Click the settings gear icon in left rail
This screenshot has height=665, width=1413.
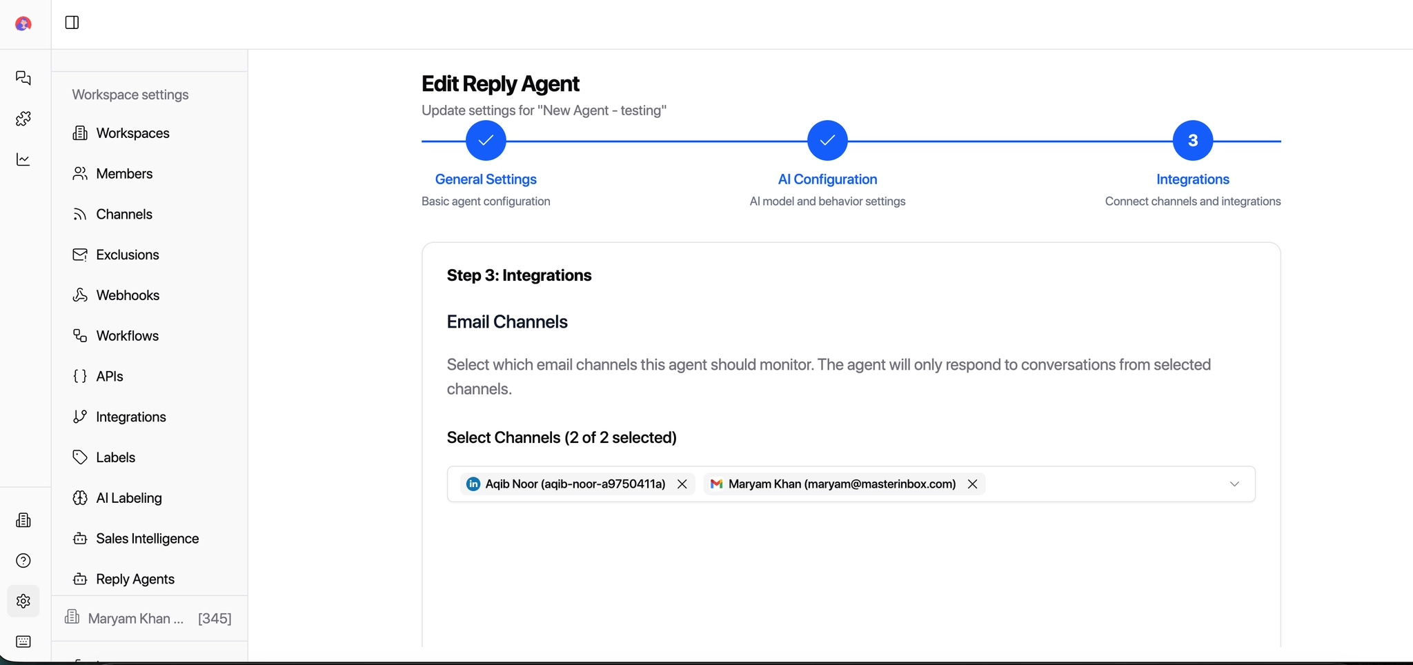23,601
